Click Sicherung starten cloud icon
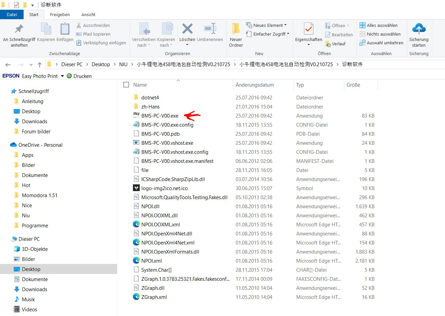This screenshot has height=316, width=445. click(x=419, y=29)
